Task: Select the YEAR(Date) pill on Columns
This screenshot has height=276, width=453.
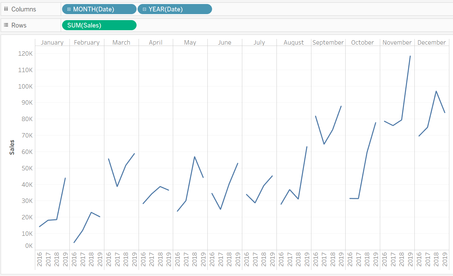Action: coord(176,9)
